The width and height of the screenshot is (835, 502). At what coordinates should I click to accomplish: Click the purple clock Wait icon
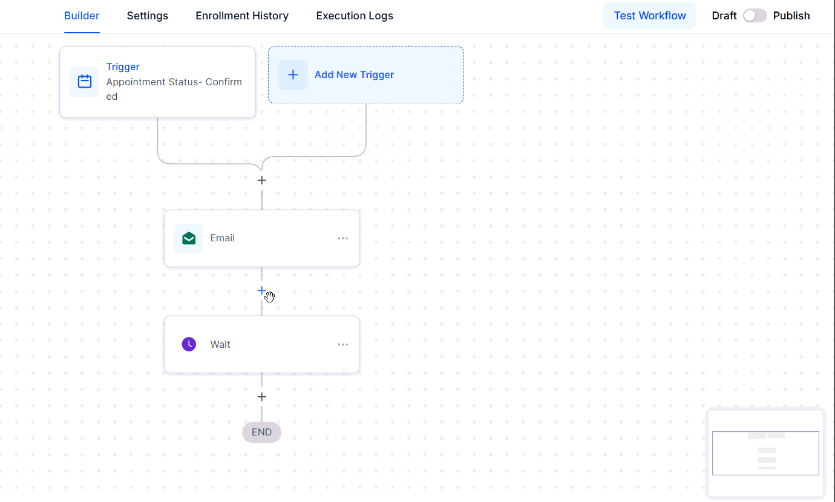coord(189,345)
